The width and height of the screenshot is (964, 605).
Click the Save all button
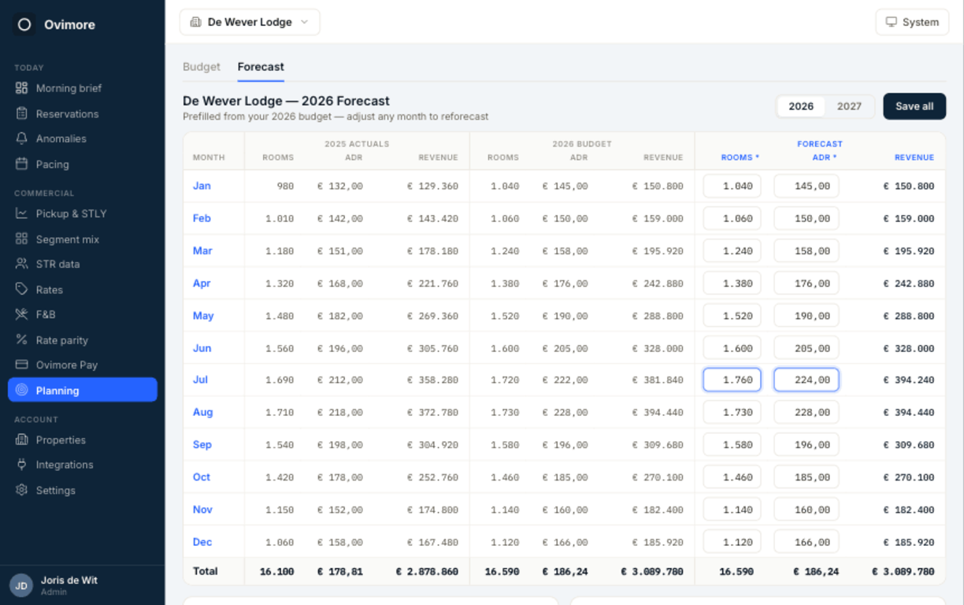(914, 106)
